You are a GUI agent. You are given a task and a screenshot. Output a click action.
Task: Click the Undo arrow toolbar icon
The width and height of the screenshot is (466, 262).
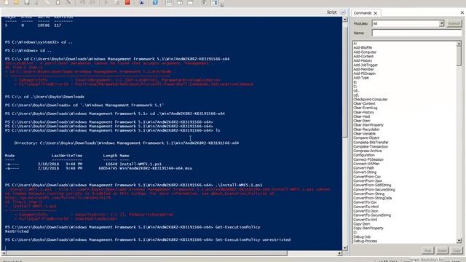(x=82, y=2)
